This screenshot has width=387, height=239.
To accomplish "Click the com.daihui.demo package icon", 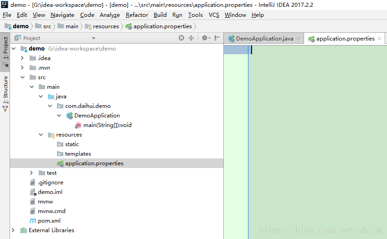I will tap(60, 106).
